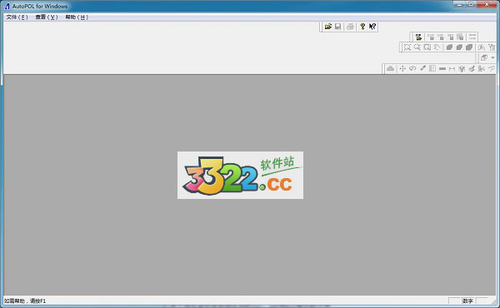Click the green and yellow unfold icon
500x308 pixels.
pos(418,37)
